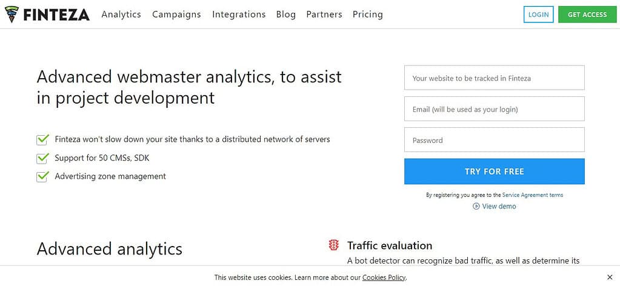Focus the Email login field
Image resolution: width=620 pixels, height=289 pixels.
tap(495, 108)
